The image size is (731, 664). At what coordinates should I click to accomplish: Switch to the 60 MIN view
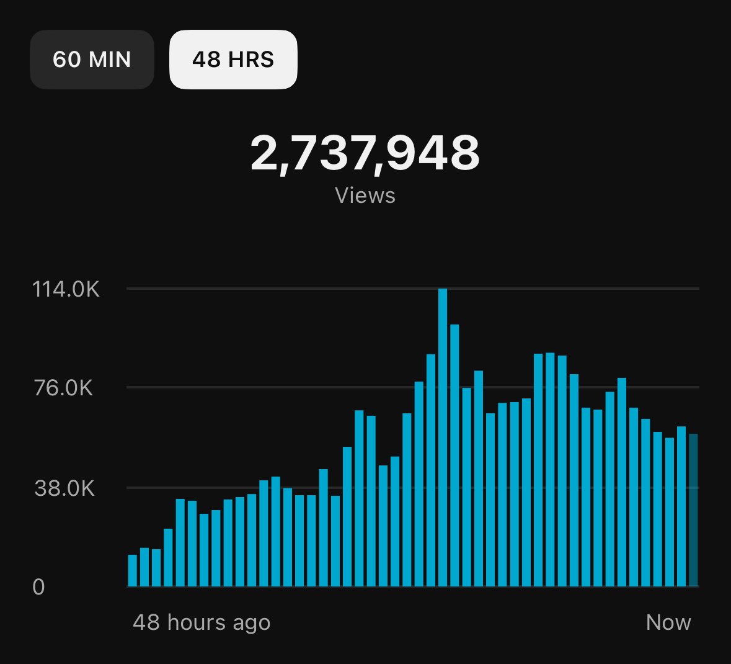[92, 59]
